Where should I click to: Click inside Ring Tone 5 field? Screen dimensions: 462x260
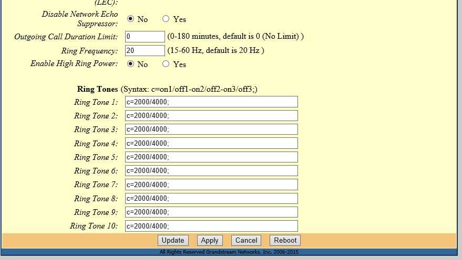tap(211, 157)
